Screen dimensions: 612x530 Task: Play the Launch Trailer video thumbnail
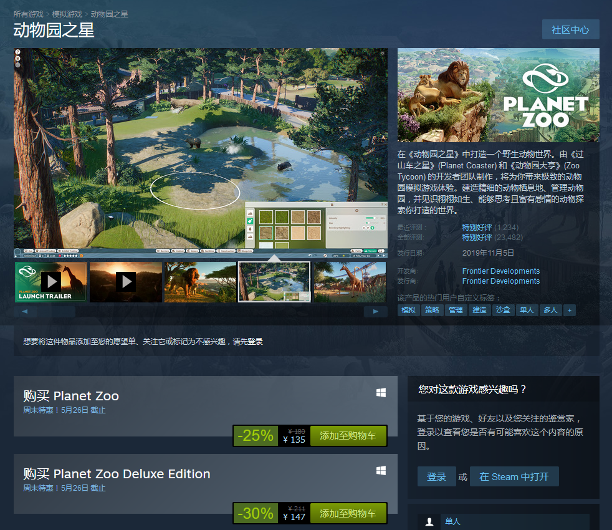pyautogui.click(x=50, y=282)
